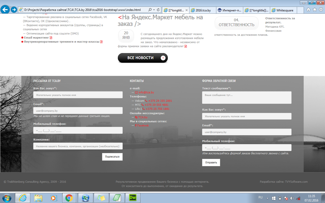Open the green notepad app on the taskbar
The height and width of the screenshot is (203, 325).
117,198
